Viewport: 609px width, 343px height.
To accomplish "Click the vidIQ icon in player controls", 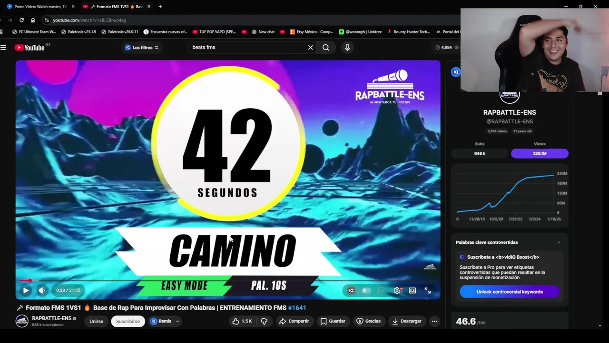I will click(x=351, y=291).
